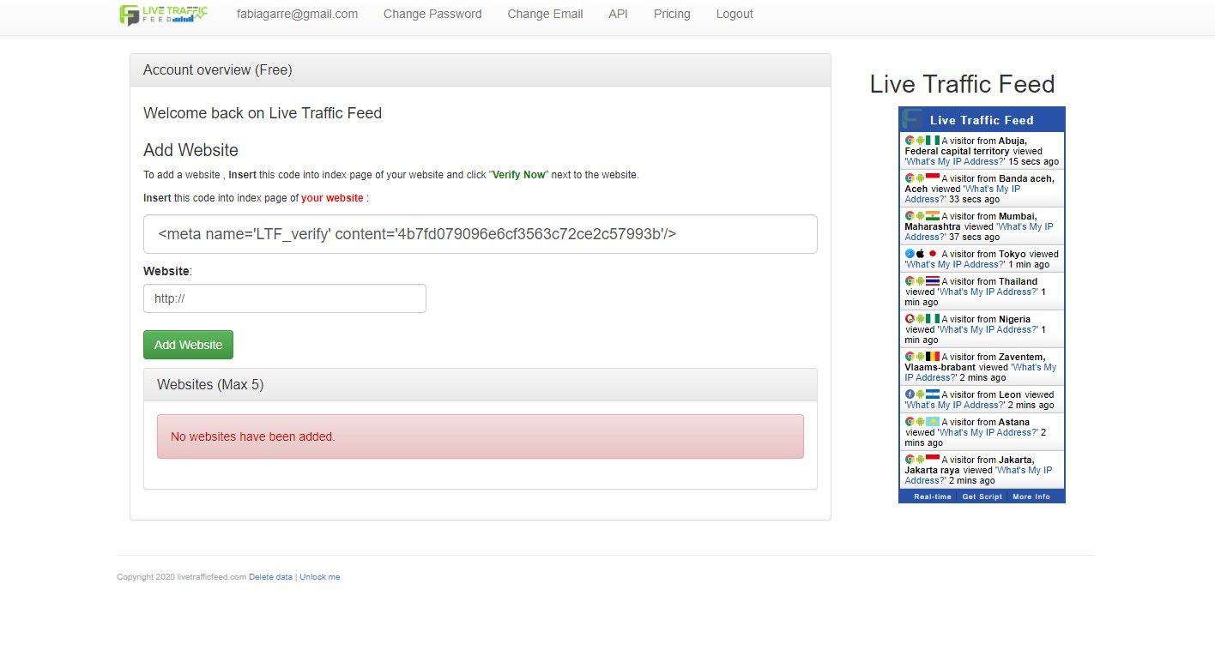Focus the Website URL input field
1215x662 pixels.
pyautogui.click(x=285, y=298)
